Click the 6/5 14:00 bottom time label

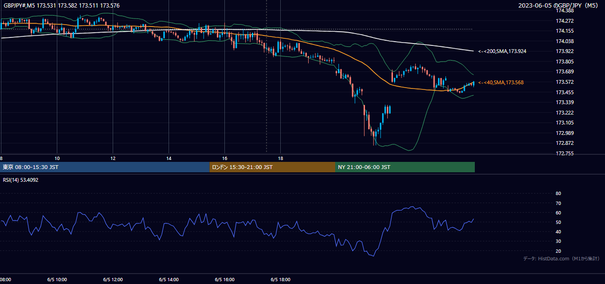pyautogui.click(x=169, y=280)
